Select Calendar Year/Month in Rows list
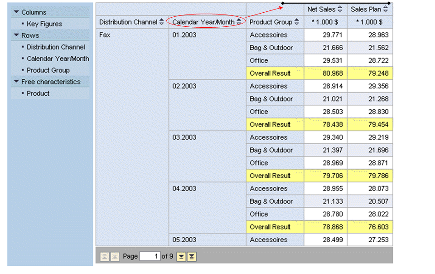Image resolution: width=435 pixels, height=274 pixels. [x=58, y=59]
